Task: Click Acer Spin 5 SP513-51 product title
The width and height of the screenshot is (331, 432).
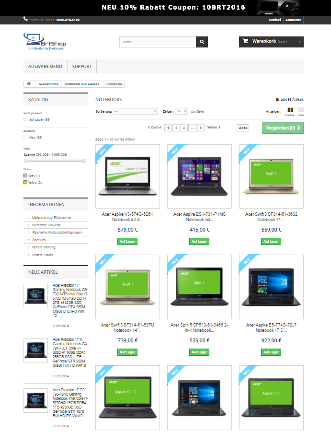Action: pyautogui.click(x=199, y=327)
